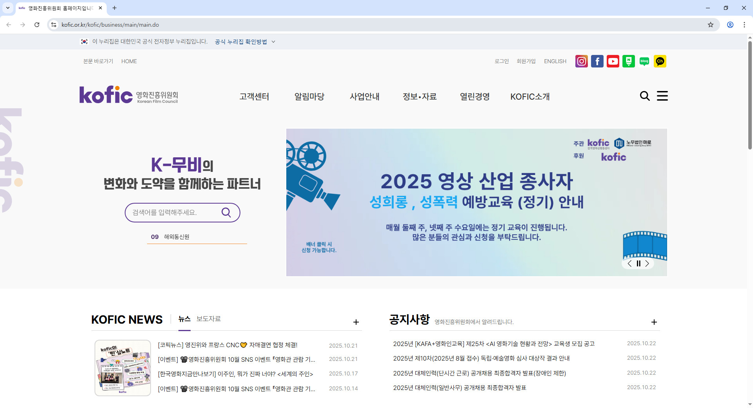The image size is (753, 408).
Task: Click the 회원가입 link
Action: (526, 61)
